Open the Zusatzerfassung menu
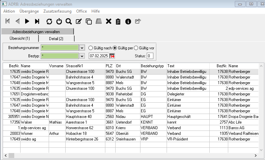 pos(57,11)
